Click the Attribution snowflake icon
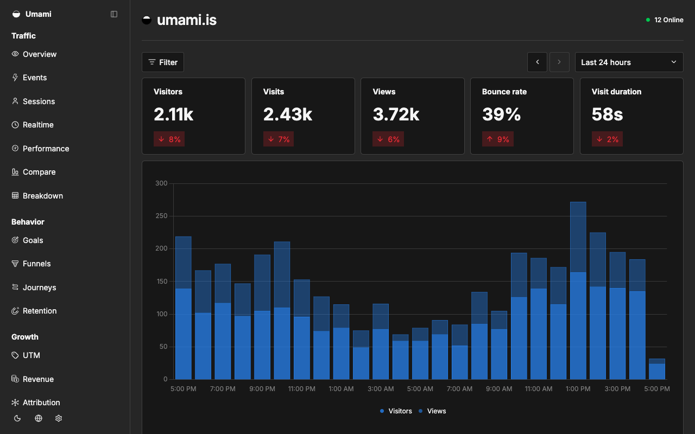Screen dimensions: 695x434 (15, 403)
